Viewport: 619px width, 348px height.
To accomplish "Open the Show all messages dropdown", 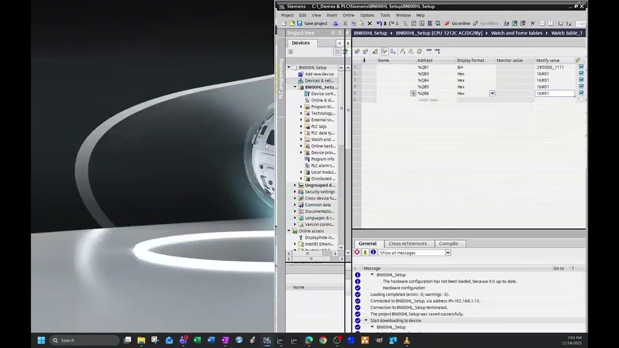I will tap(448, 253).
